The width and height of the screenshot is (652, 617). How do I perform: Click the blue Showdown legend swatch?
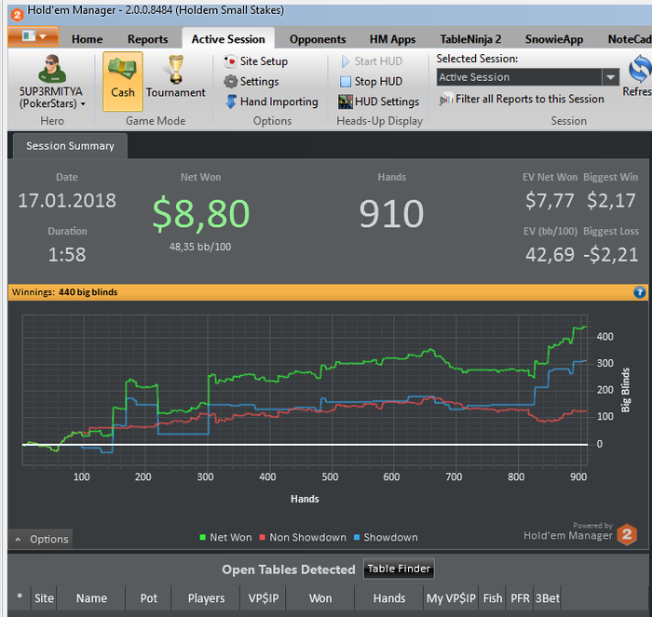click(x=357, y=537)
